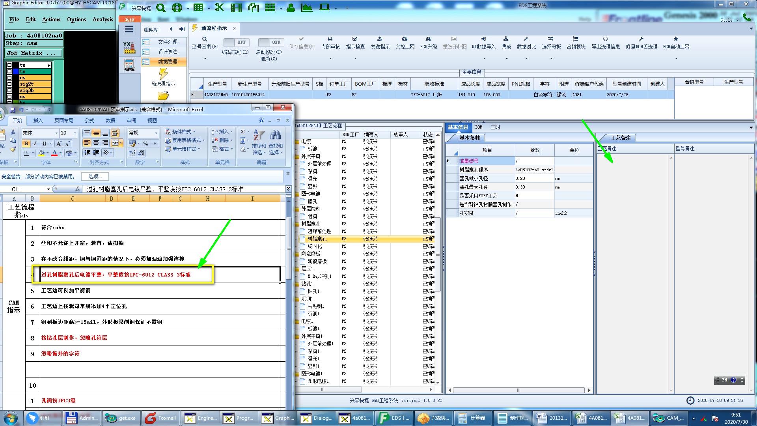Click the green lifebuoy help icon

click(177, 7)
